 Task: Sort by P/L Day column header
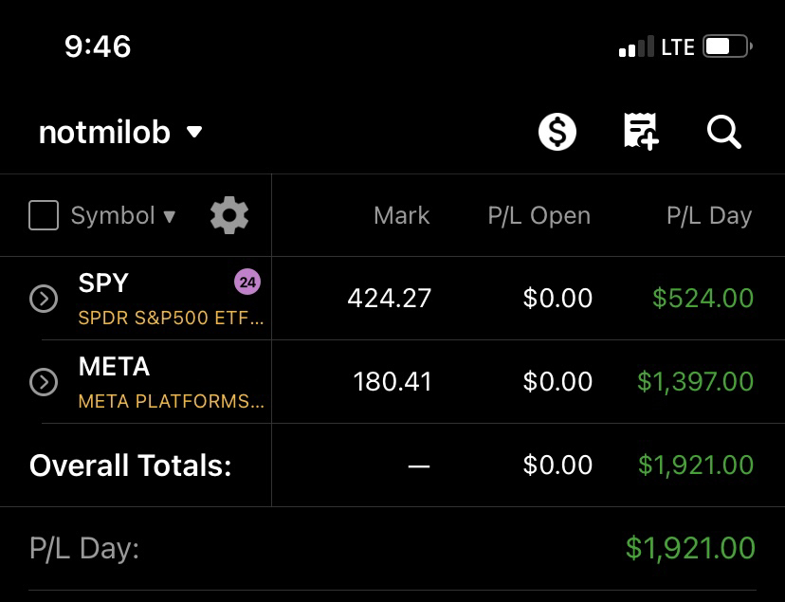point(709,216)
